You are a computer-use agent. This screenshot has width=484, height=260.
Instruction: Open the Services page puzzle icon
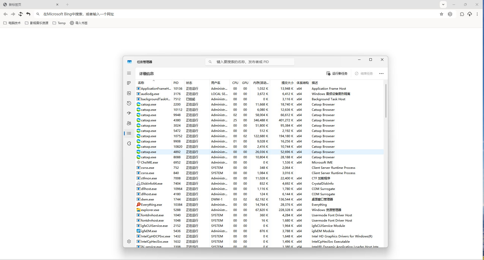(x=129, y=143)
